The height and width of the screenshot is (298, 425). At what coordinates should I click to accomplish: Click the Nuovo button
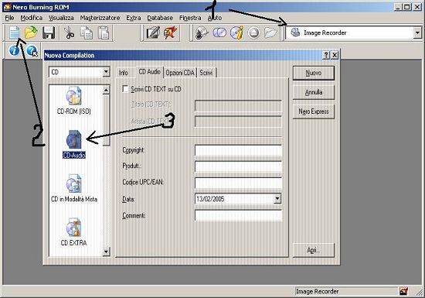tap(314, 73)
